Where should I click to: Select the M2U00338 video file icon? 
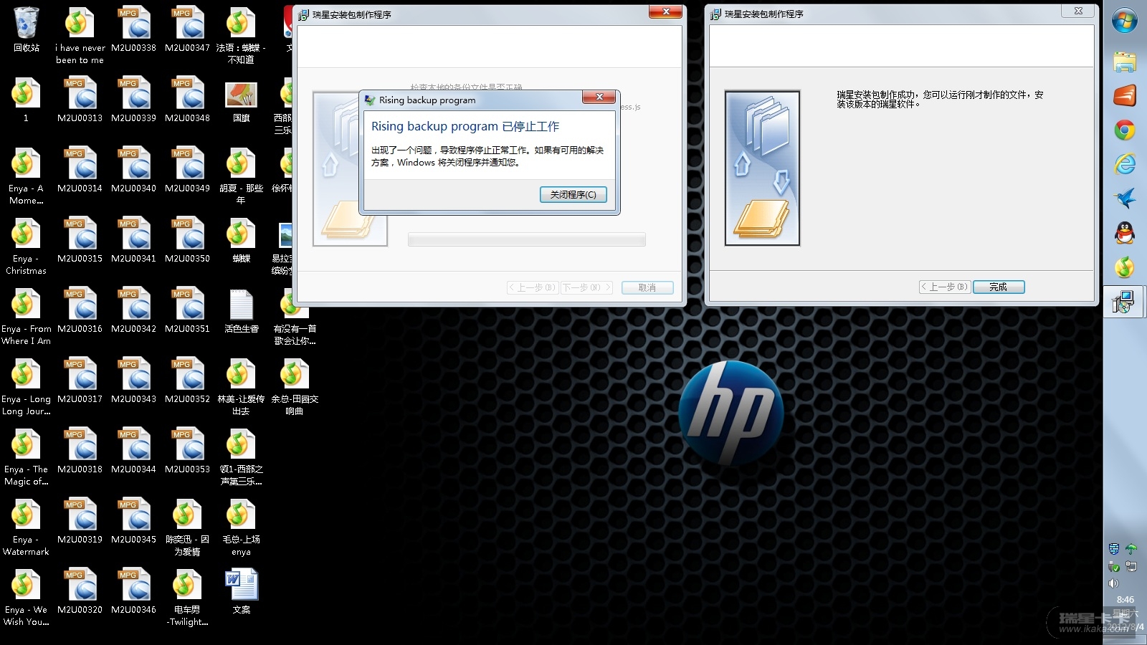[133, 30]
